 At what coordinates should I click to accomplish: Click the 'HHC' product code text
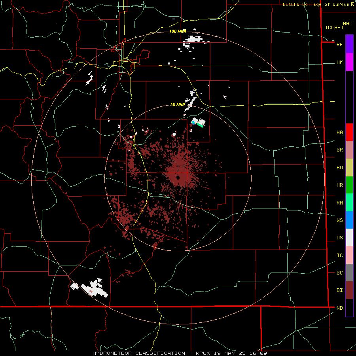tap(347, 24)
